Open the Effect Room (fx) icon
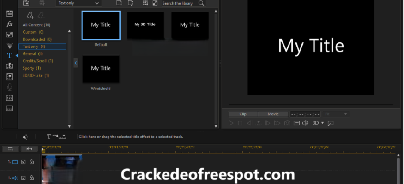The width and height of the screenshot is (404, 184). coord(10,24)
